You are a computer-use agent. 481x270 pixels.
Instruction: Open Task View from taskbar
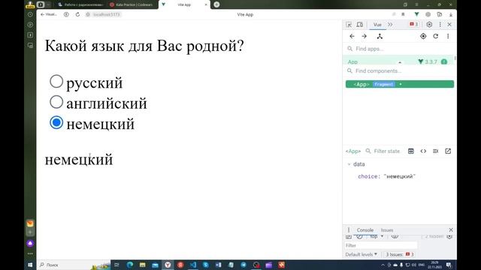(116, 265)
